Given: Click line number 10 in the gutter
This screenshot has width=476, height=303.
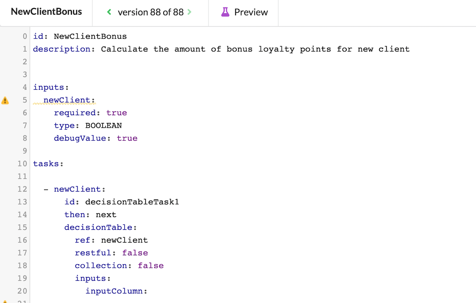Looking at the screenshot, I should (x=22, y=163).
